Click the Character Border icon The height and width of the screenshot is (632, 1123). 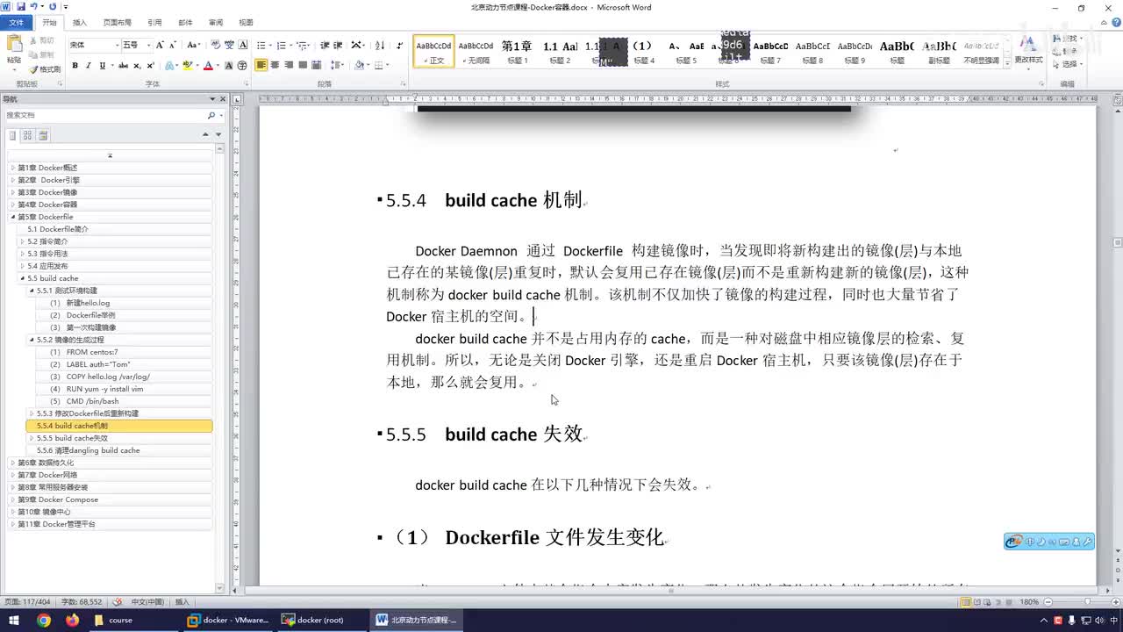(x=244, y=45)
